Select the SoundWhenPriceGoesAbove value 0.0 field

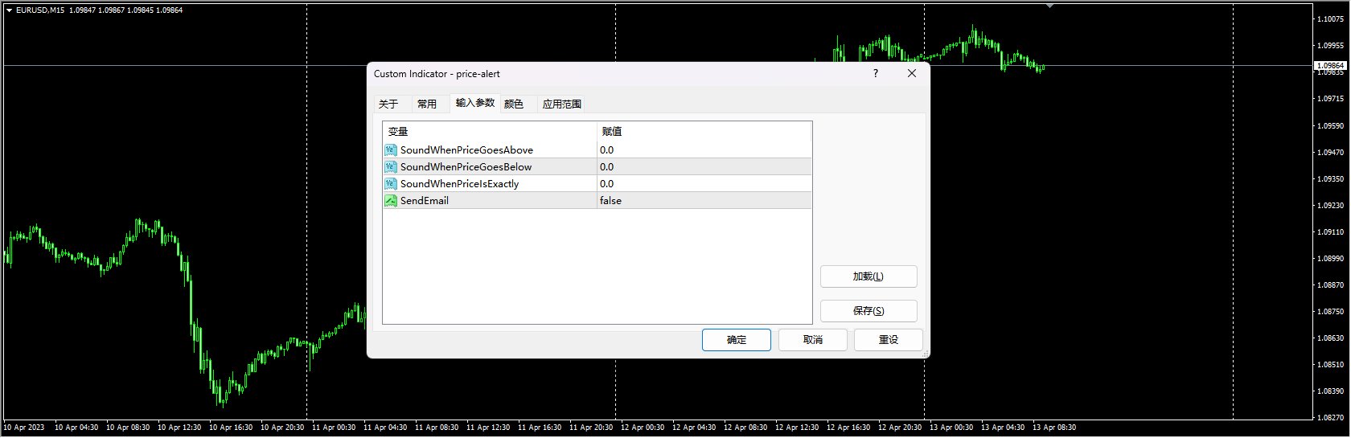click(x=704, y=150)
